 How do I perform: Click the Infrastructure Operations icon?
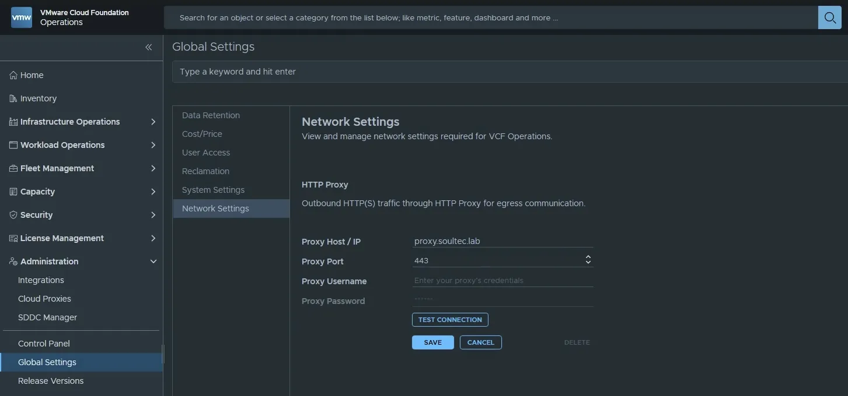[x=13, y=122]
